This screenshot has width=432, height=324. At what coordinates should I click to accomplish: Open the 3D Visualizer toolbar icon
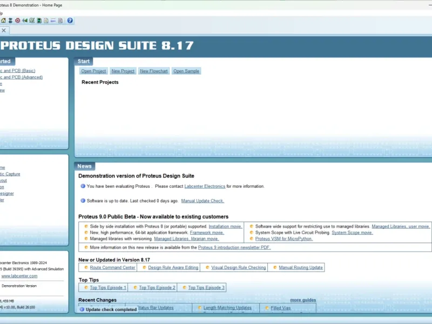pyautogui.click(x=25, y=21)
